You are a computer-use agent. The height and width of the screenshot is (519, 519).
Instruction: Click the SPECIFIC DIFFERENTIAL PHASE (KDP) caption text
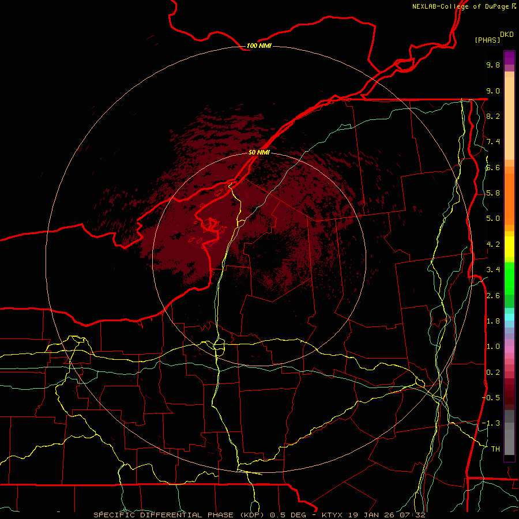179,515
